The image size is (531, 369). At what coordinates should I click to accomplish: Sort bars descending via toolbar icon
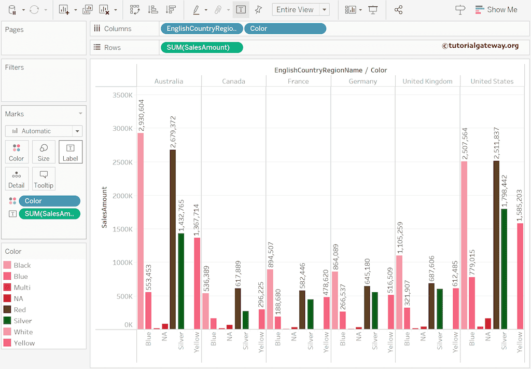(x=171, y=9)
